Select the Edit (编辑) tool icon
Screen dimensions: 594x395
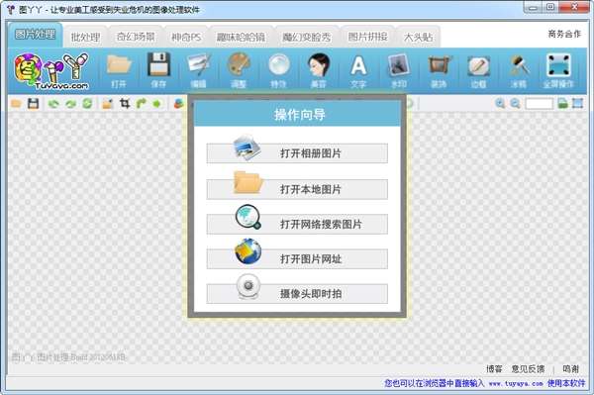tap(199, 70)
